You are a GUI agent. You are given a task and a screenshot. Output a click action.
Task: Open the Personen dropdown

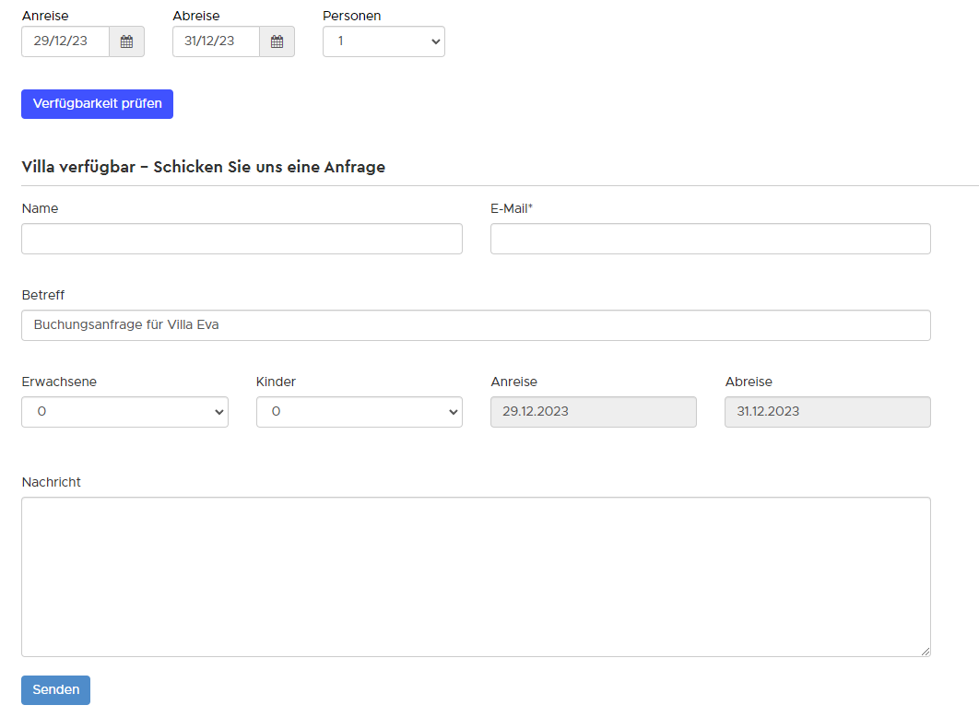(383, 41)
